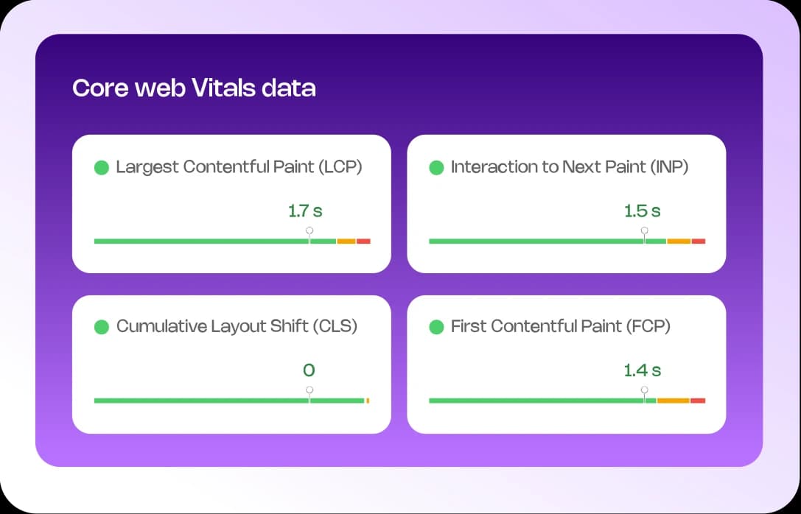The height and width of the screenshot is (514, 801).
Task: Click the green dot beside First Contentful Paint
Action: click(436, 327)
